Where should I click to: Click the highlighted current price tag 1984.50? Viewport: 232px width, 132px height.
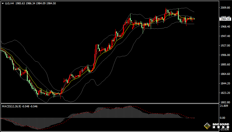pyautogui.click(x=225, y=19)
